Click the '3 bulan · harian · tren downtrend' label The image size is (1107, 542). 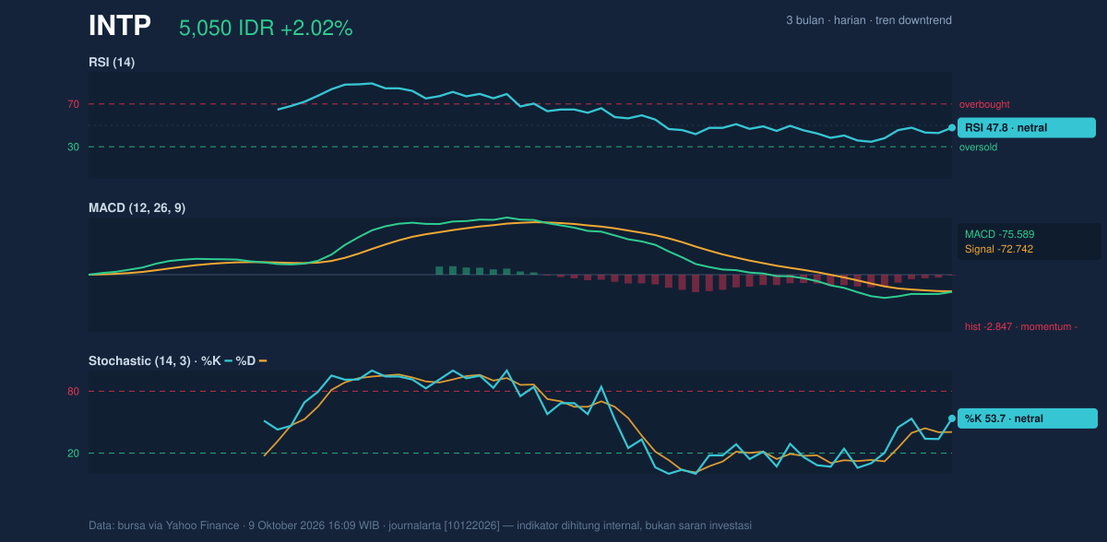[x=869, y=20]
